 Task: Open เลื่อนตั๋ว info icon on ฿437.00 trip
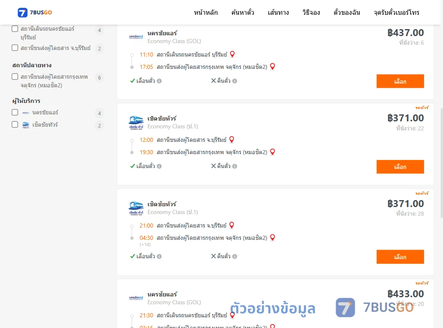[159, 81]
